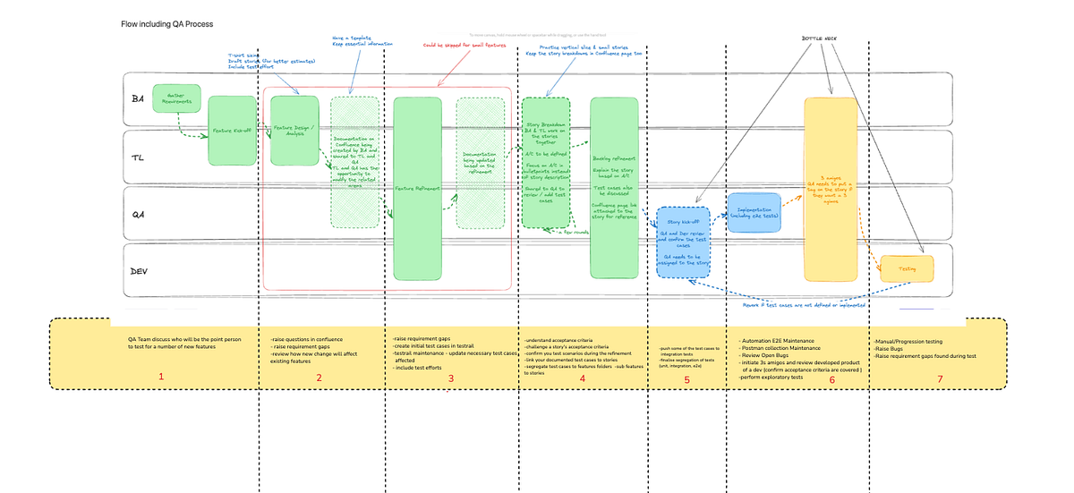Click the red number 3 in notes
1074x493 pixels.
tap(450, 378)
